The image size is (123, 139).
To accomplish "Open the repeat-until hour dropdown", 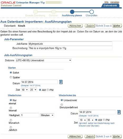I will tap(82, 120).
